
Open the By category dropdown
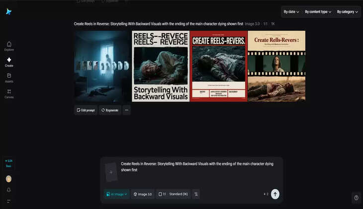pos(347,12)
